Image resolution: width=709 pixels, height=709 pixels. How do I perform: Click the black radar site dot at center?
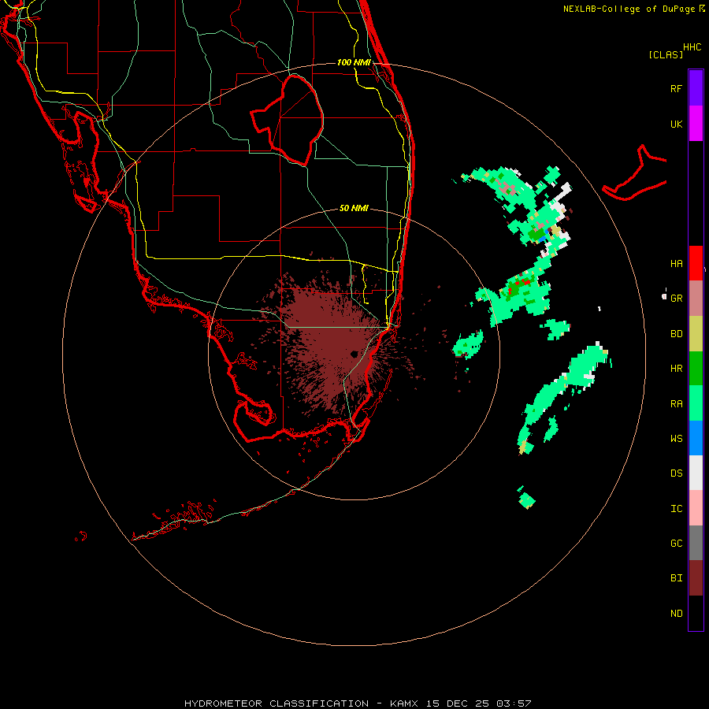coord(354,354)
